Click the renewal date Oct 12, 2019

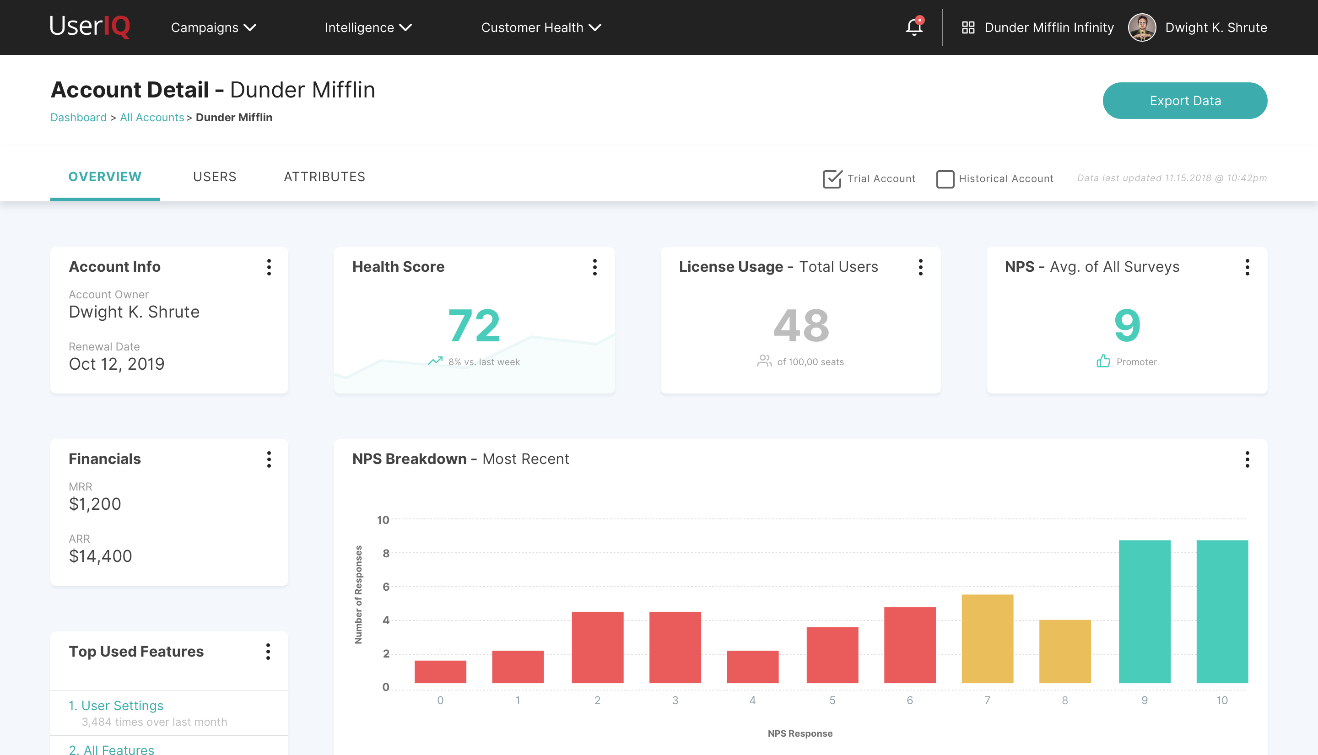click(117, 364)
